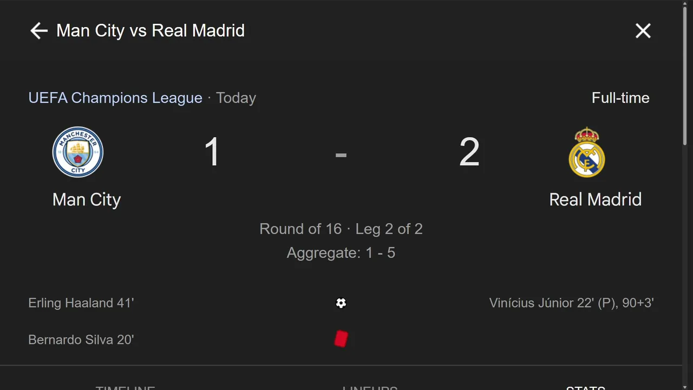Image resolution: width=693 pixels, height=390 pixels.
Task: Open the UEFA Champions League link
Action: [x=115, y=98]
